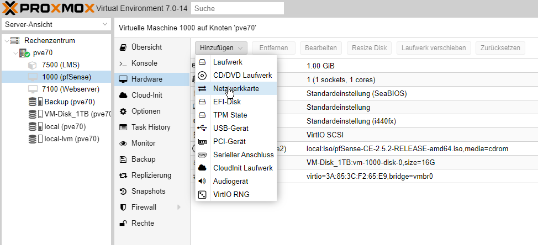Click the VirtIO RNG dice icon
The height and width of the screenshot is (245, 538).
(202, 195)
